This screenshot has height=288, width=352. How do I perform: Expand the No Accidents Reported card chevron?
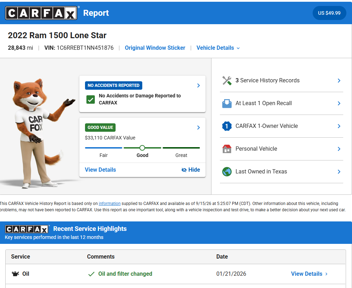point(198,85)
